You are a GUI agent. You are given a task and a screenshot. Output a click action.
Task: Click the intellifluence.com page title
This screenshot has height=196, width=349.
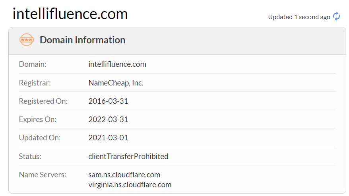pyautogui.click(x=70, y=14)
